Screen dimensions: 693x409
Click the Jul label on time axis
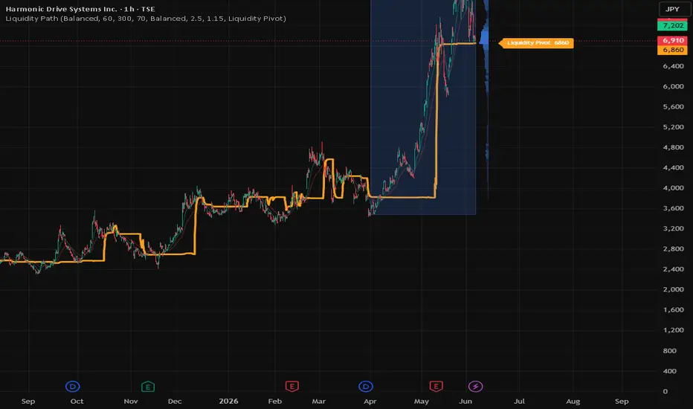519,401
